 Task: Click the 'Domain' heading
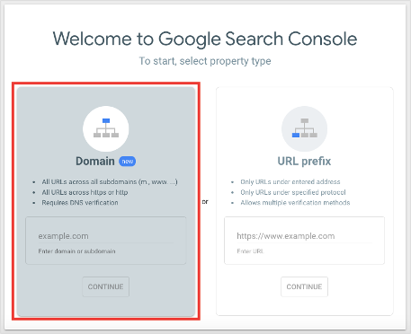[x=95, y=162]
